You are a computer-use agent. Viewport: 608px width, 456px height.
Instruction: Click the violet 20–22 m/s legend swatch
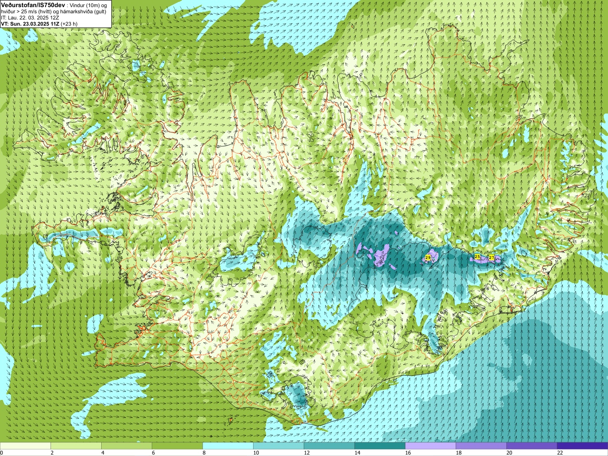532,446
